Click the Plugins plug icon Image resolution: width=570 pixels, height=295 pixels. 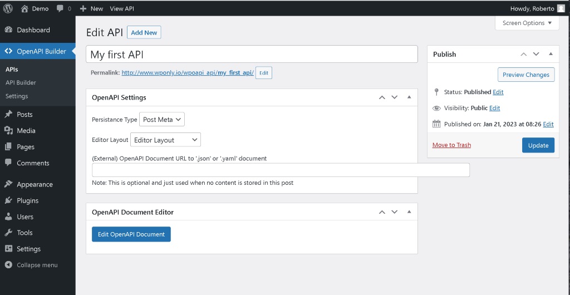coord(8,200)
